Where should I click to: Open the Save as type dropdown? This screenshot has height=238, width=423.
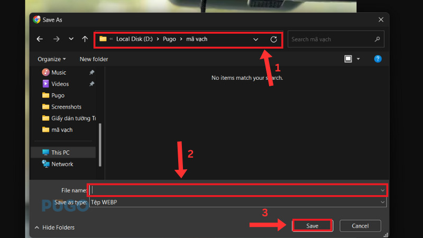tap(237, 202)
